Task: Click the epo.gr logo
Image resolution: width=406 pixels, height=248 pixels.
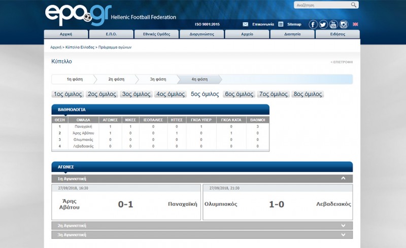Action: 77,14
